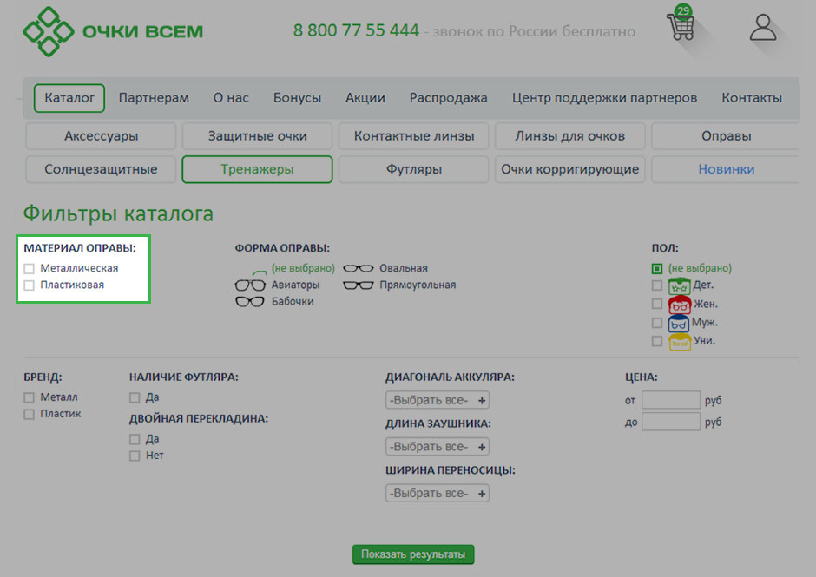Choose the Прямоугольная frame shape icon
This screenshot has width=816, height=577.
[x=359, y=285]
